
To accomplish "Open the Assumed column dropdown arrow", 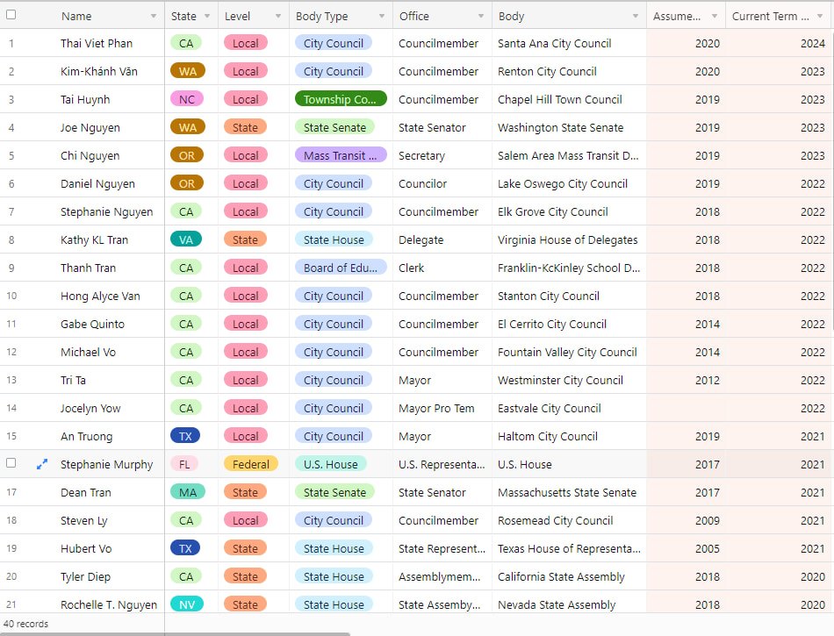I will tap(715, 16).
